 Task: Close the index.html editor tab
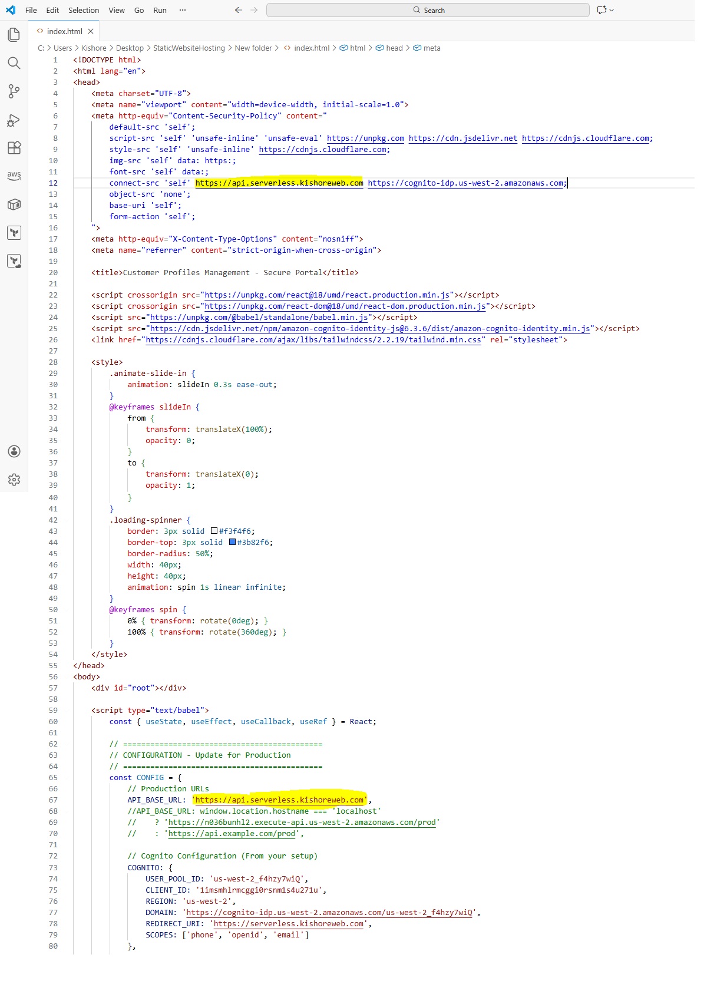91,31
